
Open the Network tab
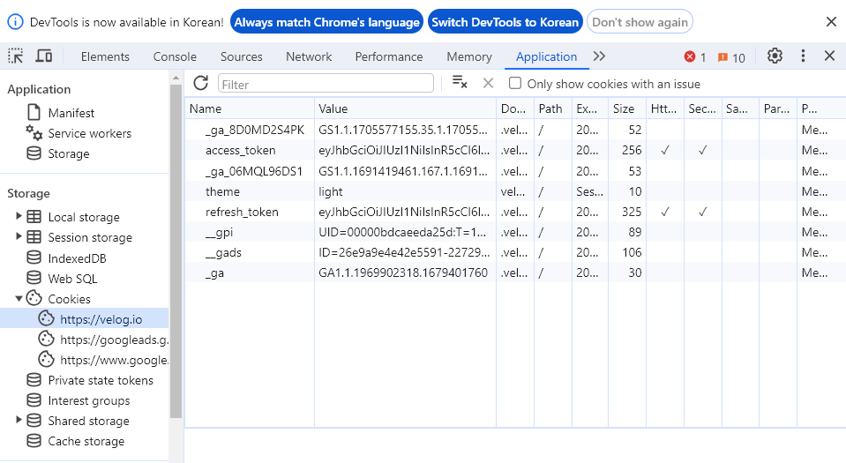point(309,56)
